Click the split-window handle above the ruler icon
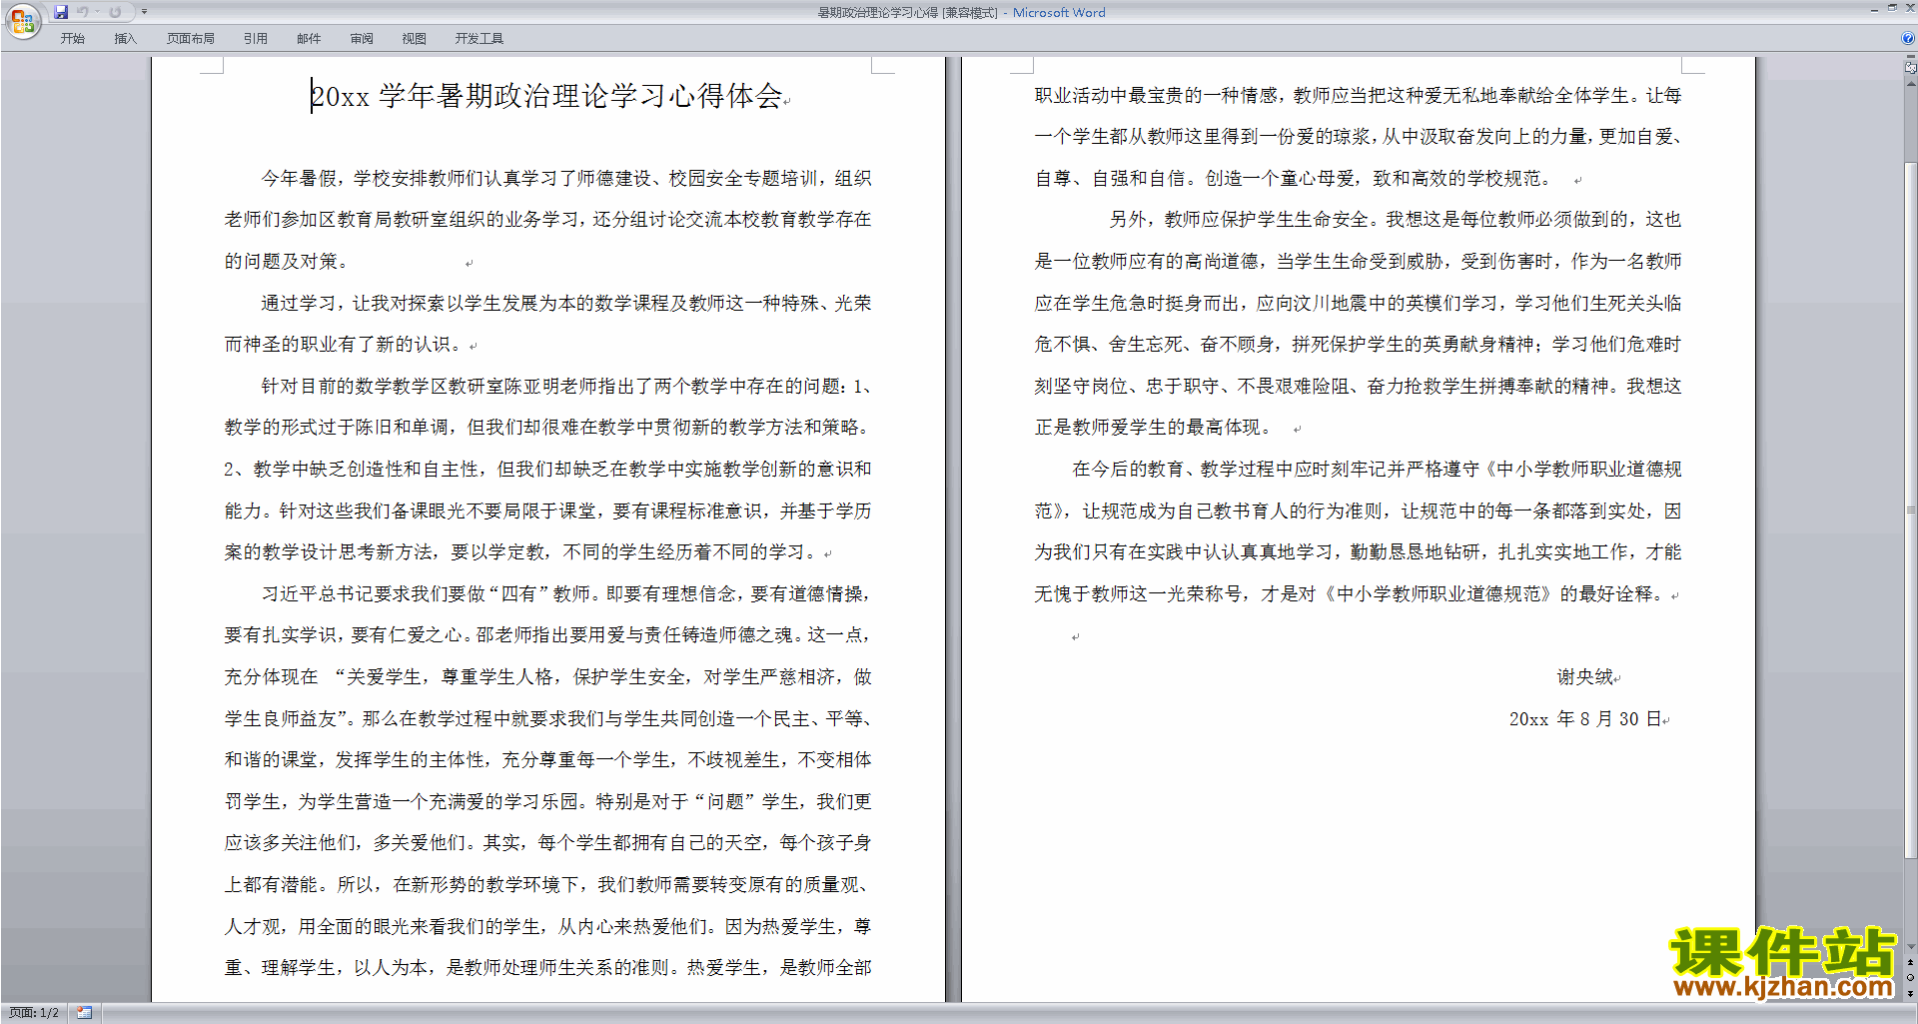Screen dimensions: 1918x1024 (x=1911, y=57)
